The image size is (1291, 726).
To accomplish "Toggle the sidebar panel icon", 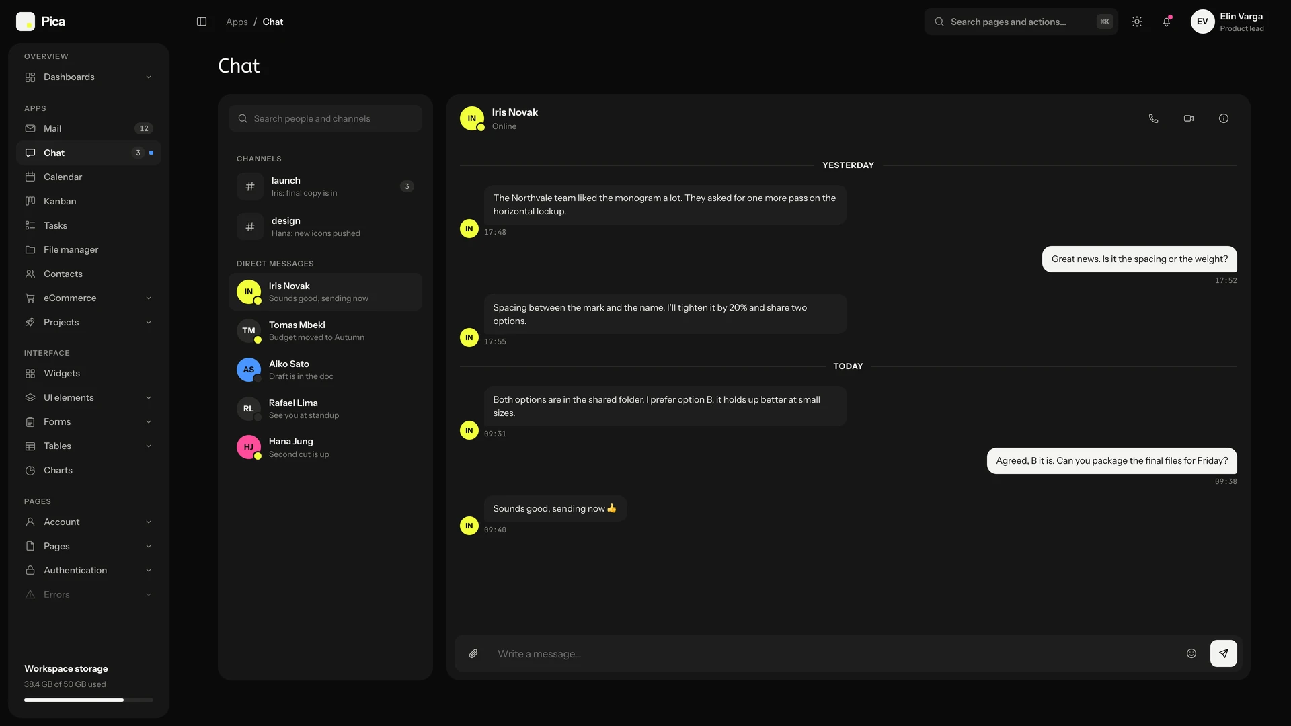I will (x=202, y=22).
